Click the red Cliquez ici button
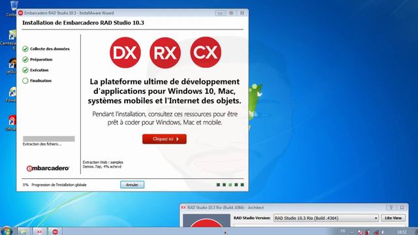This screenshot has height=235, width=418. point(165,139)
